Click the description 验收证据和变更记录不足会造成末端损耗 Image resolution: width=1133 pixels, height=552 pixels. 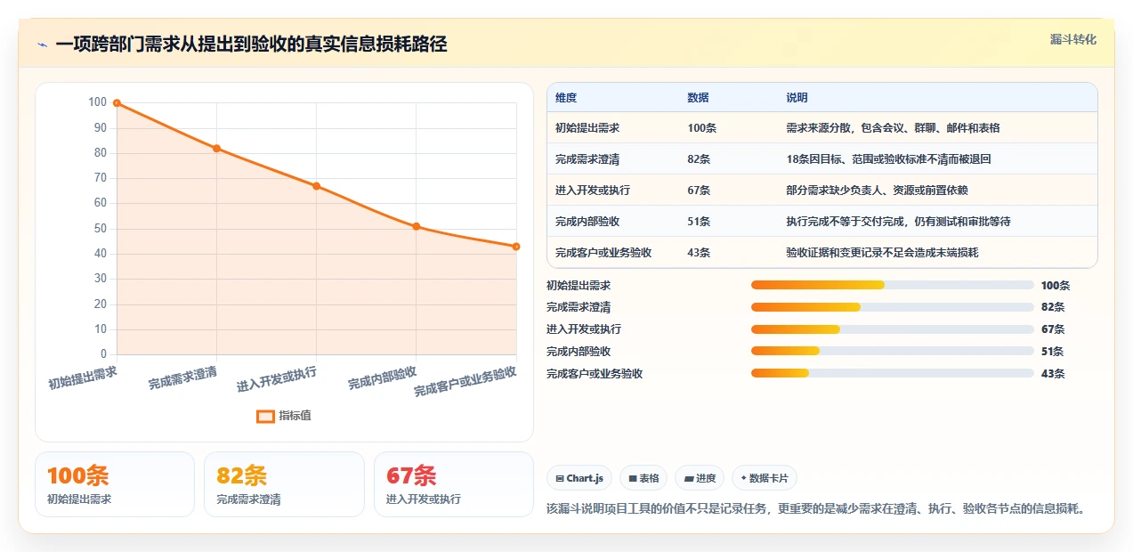pos(883,253)
